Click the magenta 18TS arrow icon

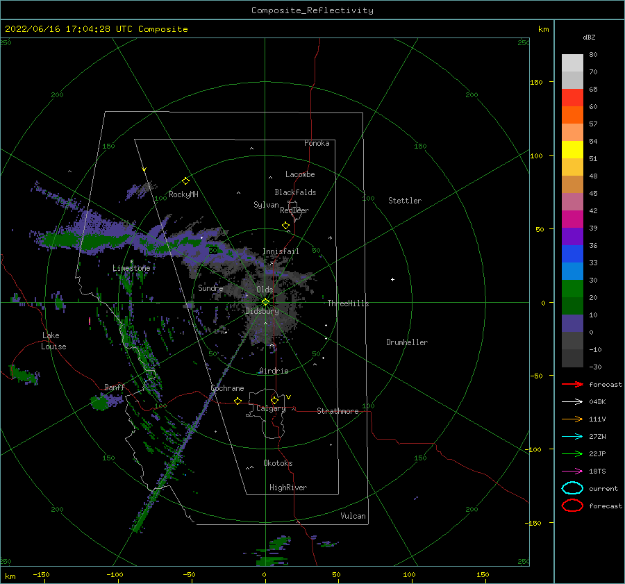pos(572,472)
